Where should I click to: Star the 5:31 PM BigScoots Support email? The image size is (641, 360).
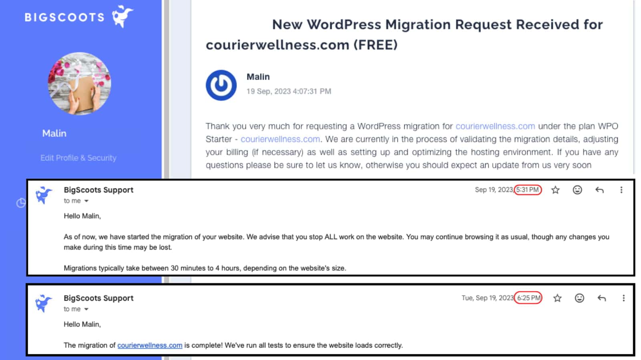tap(555, 190)
